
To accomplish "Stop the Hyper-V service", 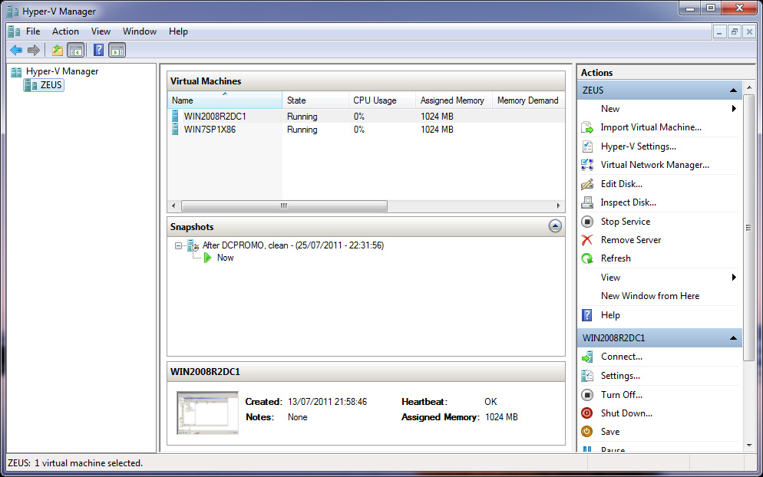I will [625, 221].
